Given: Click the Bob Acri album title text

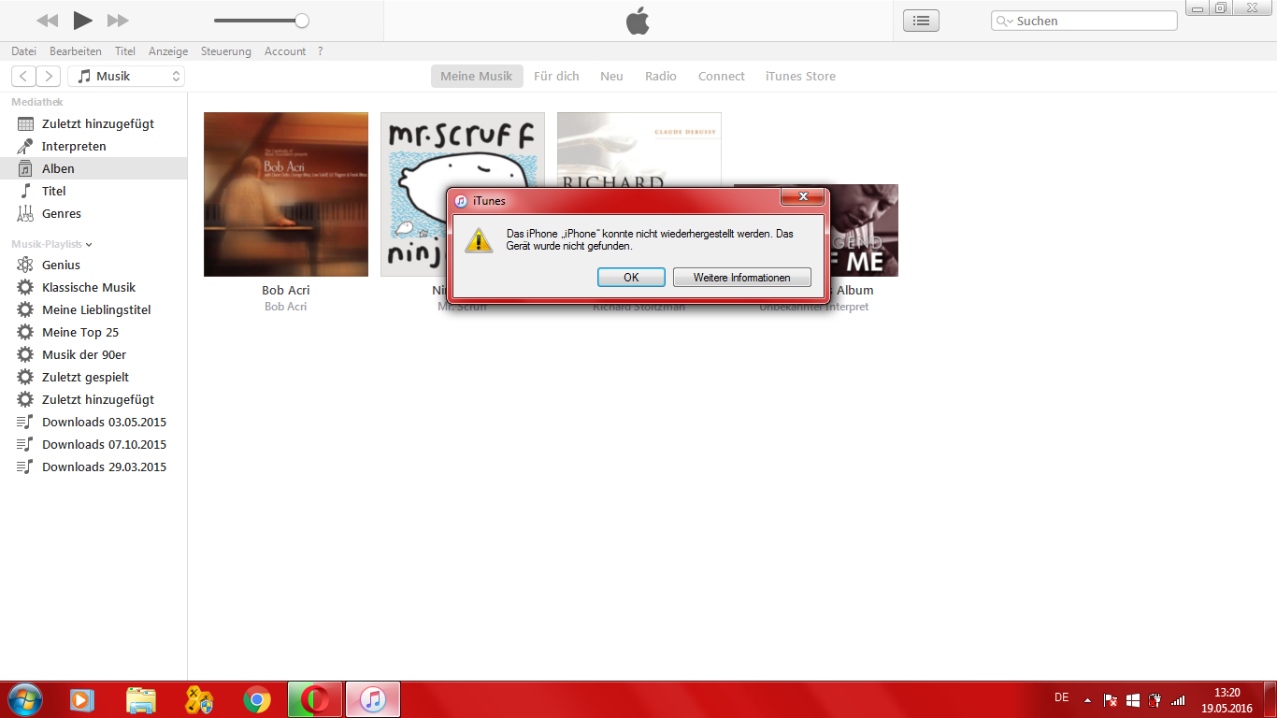Looking at the screenshot, I should pos(286,291).
